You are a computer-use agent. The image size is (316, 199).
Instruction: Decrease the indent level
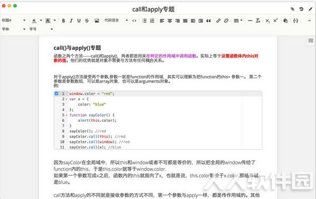(x=193, y=20)
